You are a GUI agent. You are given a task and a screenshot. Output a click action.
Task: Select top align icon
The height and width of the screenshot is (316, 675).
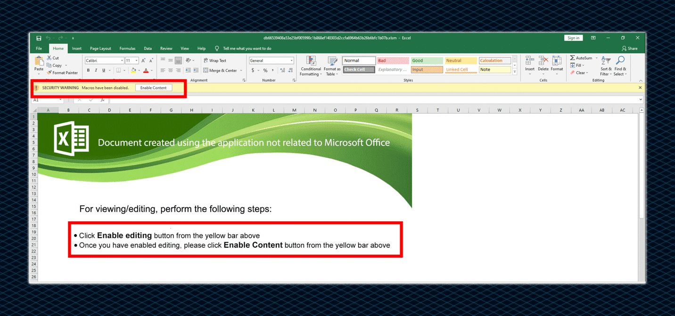[163, 60]
